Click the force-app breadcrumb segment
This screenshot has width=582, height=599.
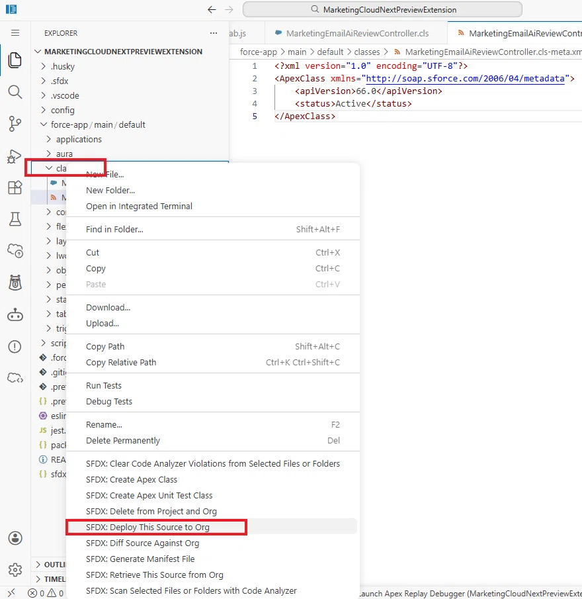(x=259, y=52)
